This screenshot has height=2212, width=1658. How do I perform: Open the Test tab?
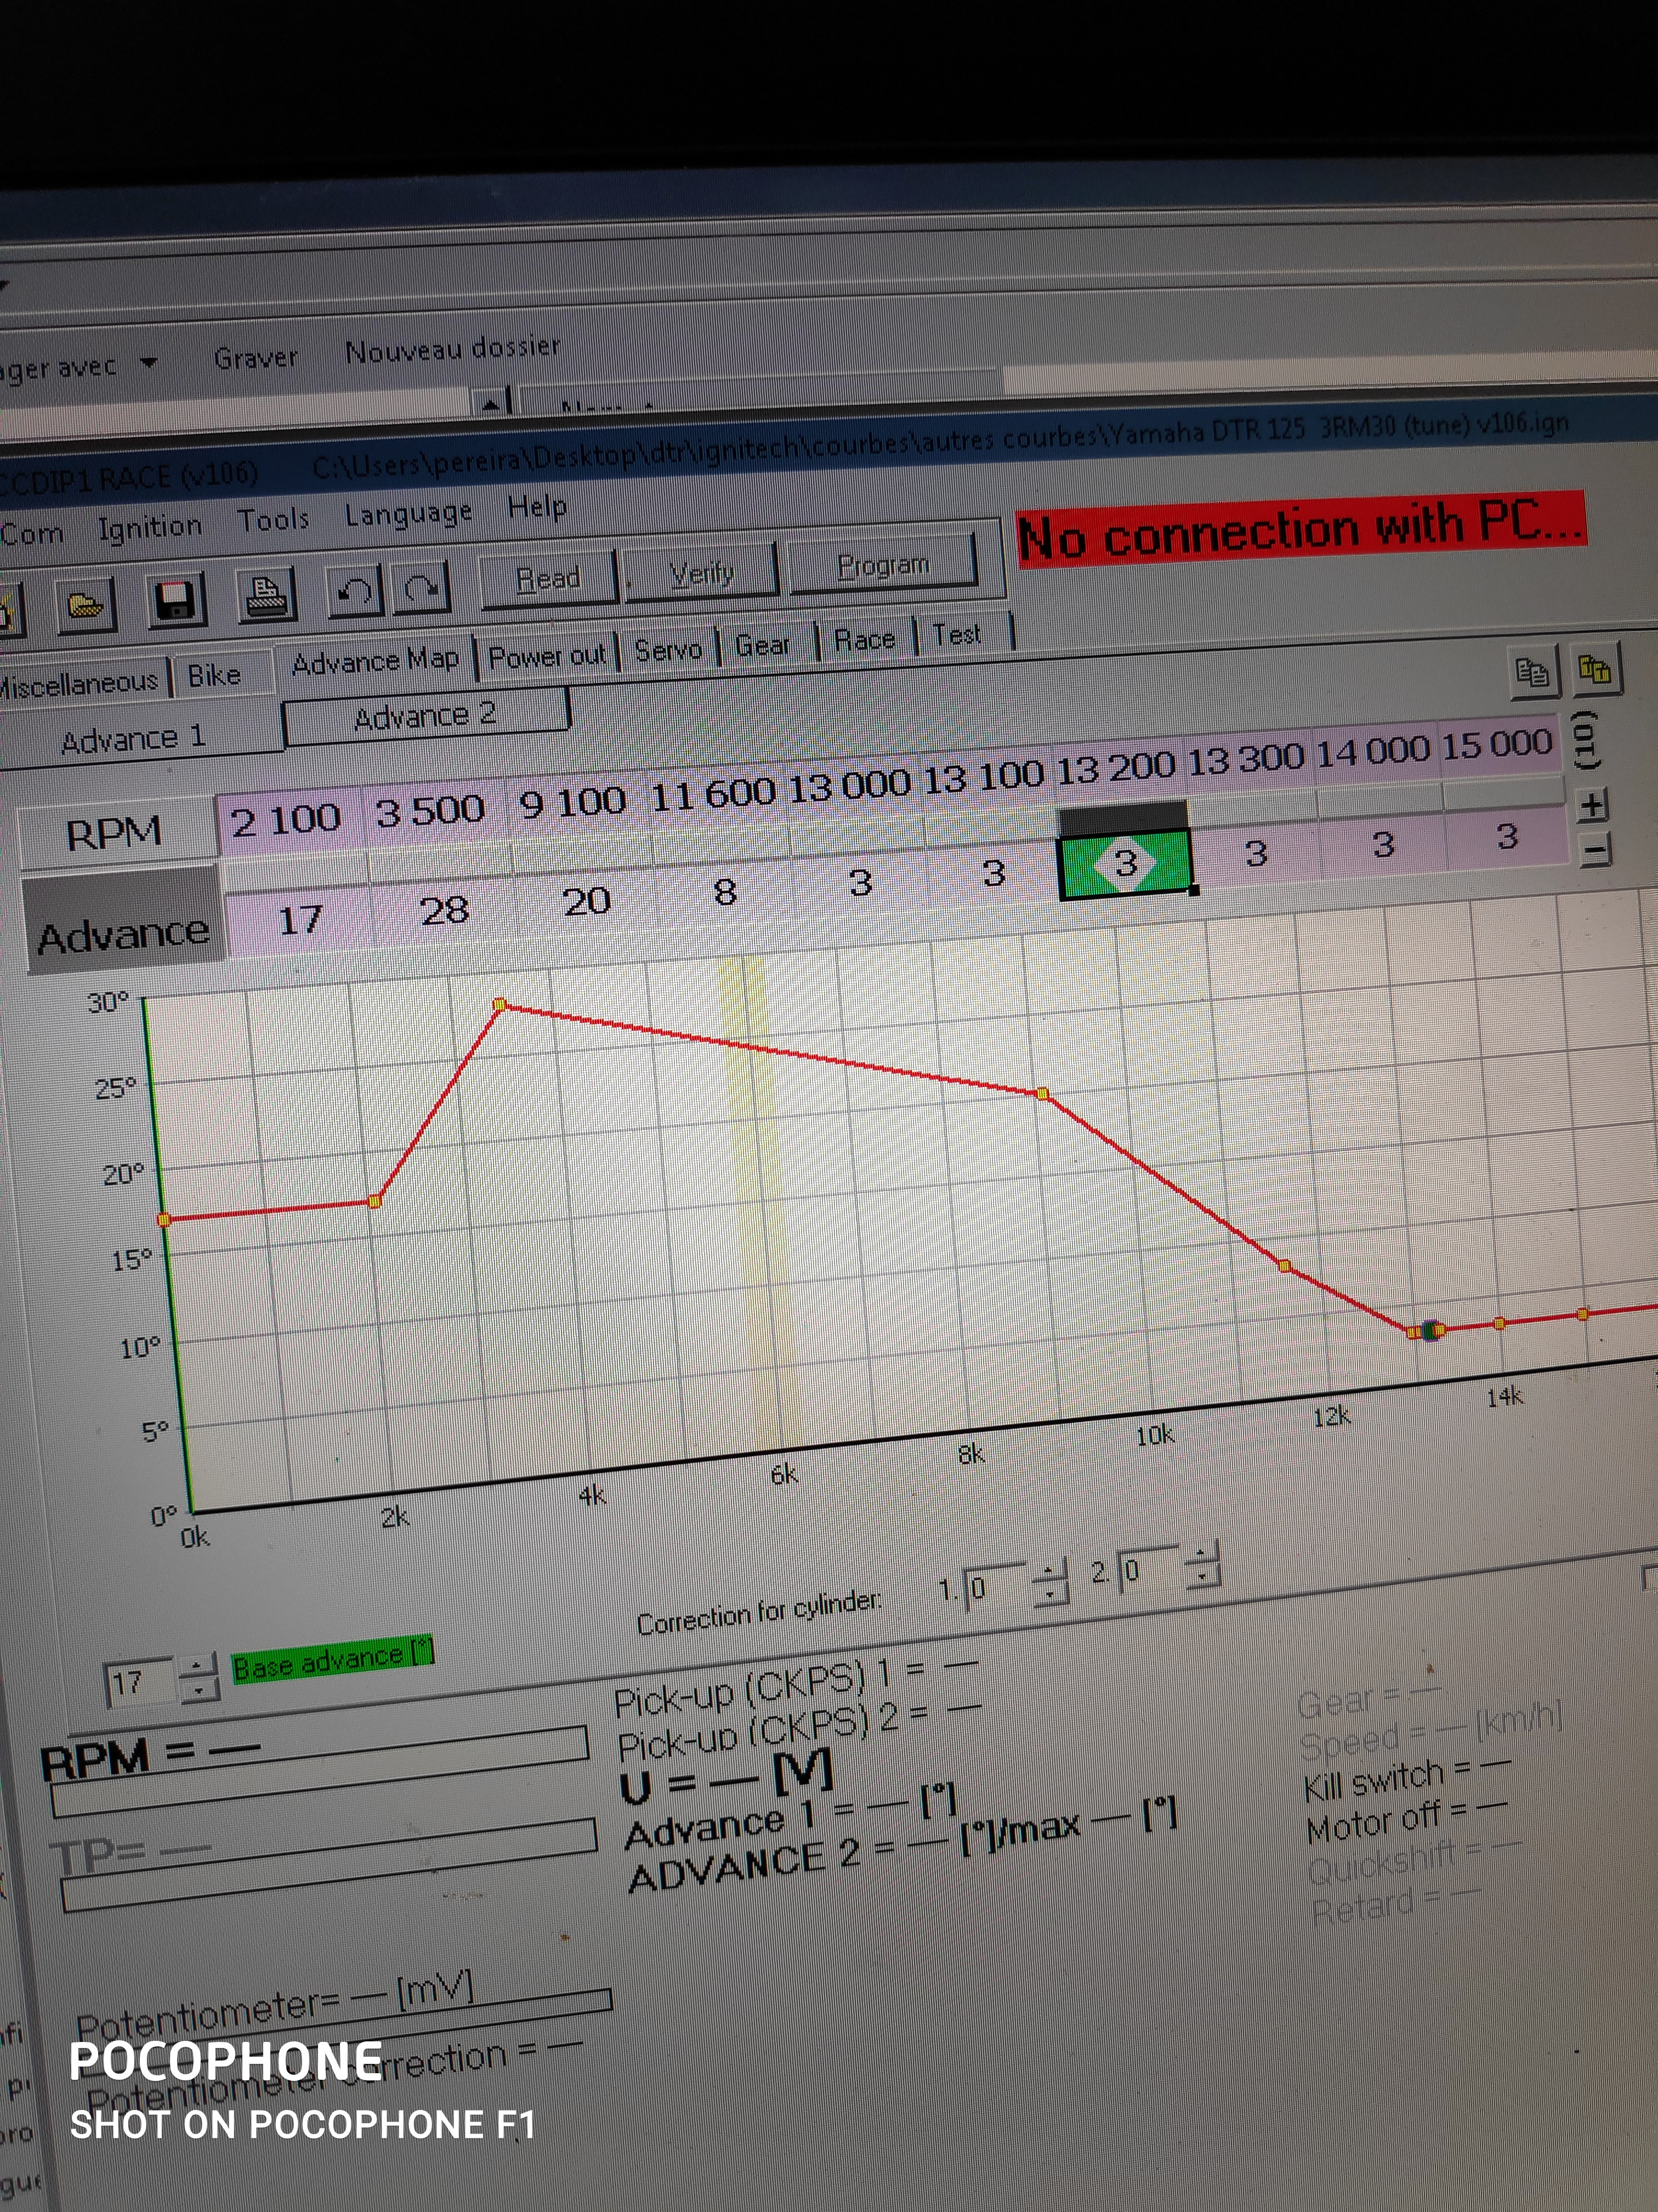point(957,634)
